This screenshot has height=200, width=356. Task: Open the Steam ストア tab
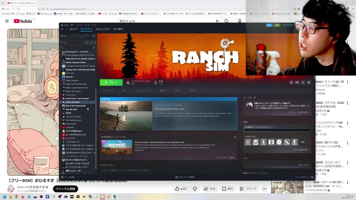point(73,29)
